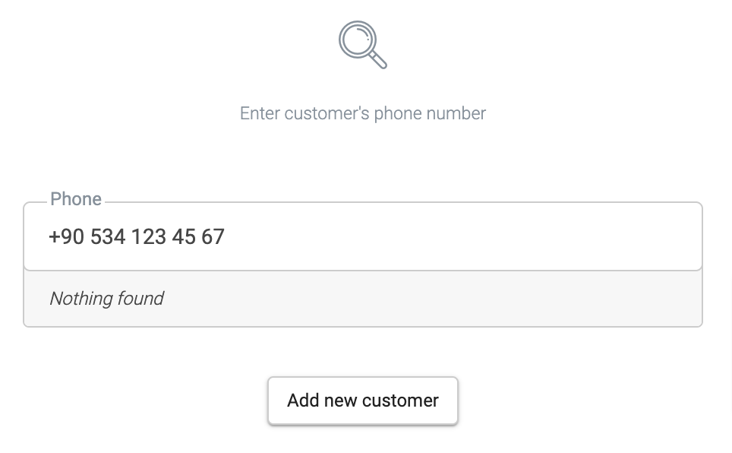Click the +90 country code in phone field
732x453 pixels.
[66, 237]
